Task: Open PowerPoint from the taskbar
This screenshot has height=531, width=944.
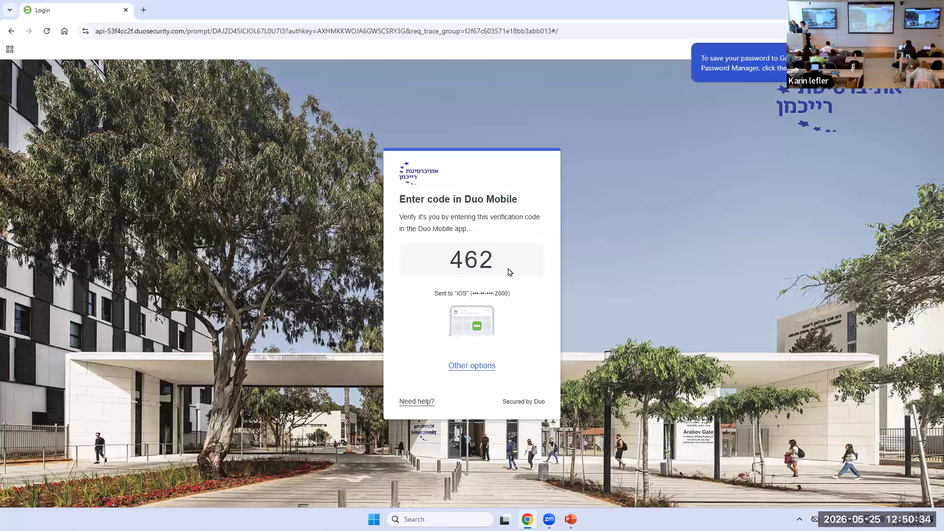Action: tap(571, 519)
